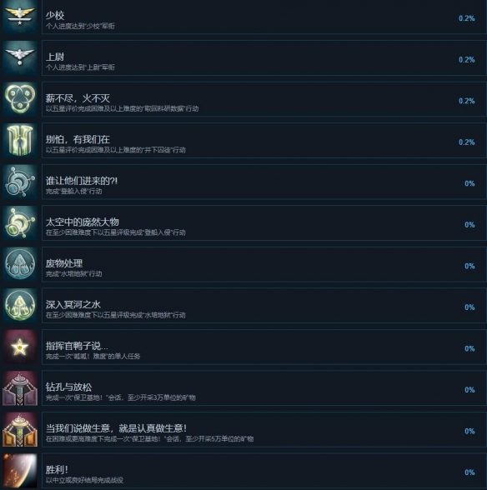Click the 0.2% percentage for 上尉
The width and height of the screenshot is (487, 490).
[x=466, y=60]
